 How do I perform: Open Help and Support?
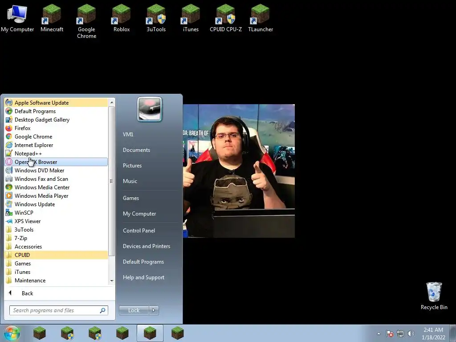pyautogui.click(x=143, y=277)
